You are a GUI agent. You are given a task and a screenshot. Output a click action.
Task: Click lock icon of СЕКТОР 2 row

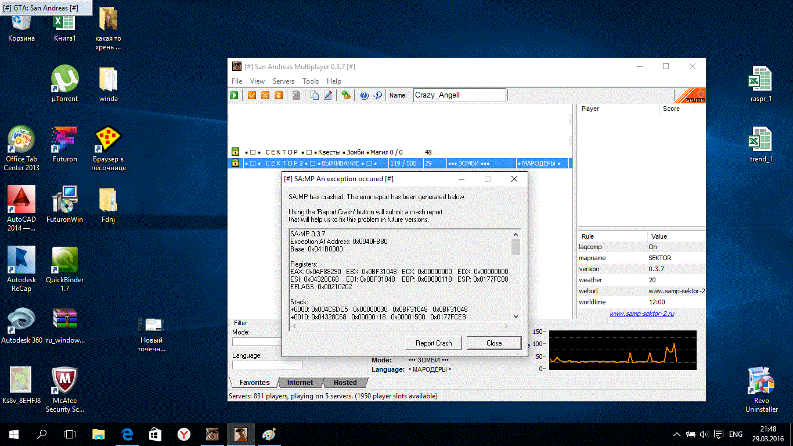click(236, 163)
